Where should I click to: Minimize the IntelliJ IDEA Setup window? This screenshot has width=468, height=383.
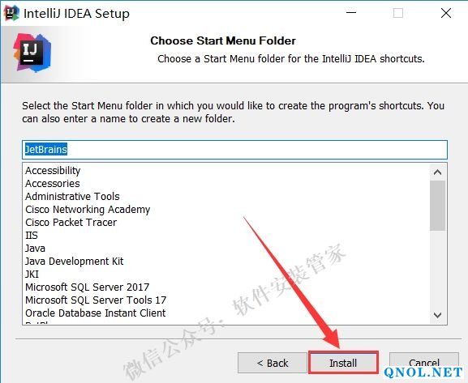click(x=351, y=13)
